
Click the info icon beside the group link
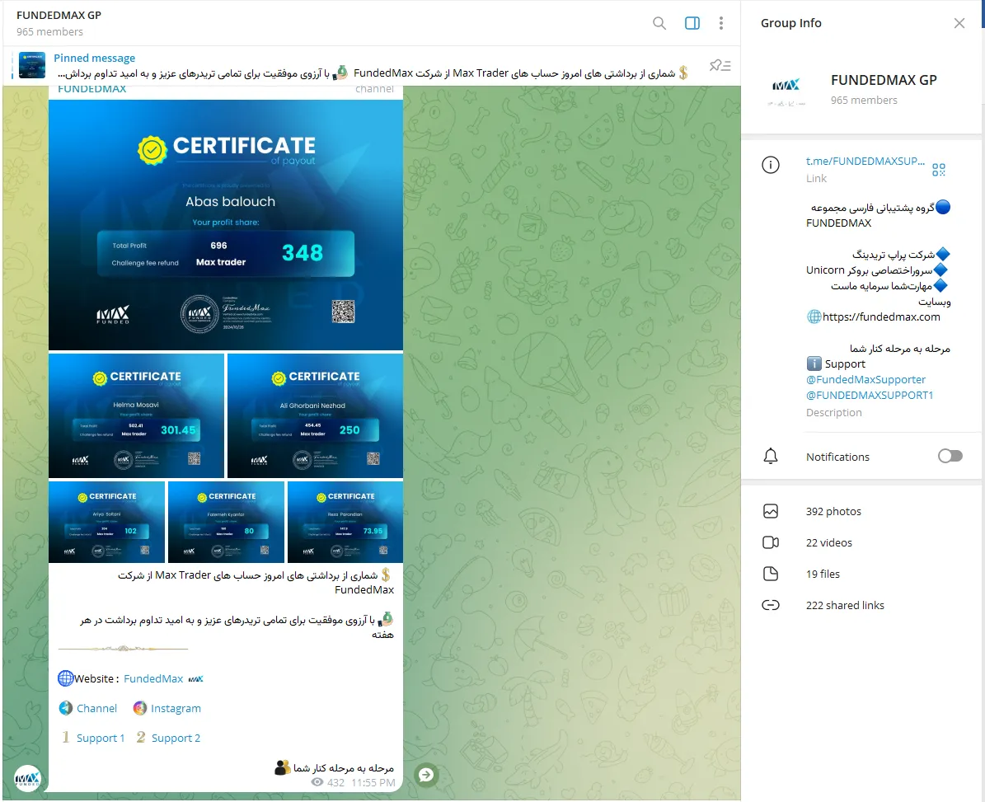click(x=771, y=164)
